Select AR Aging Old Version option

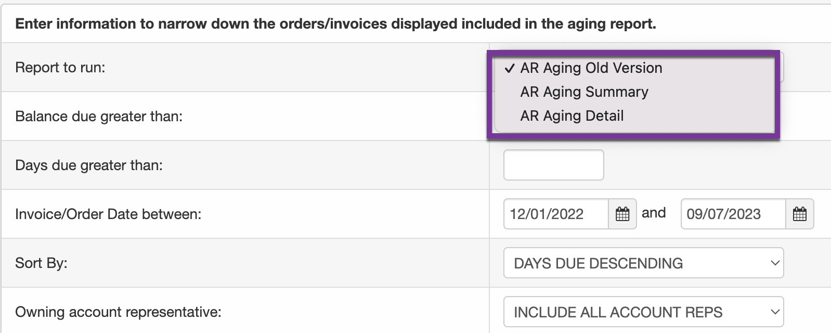(590, 68)
